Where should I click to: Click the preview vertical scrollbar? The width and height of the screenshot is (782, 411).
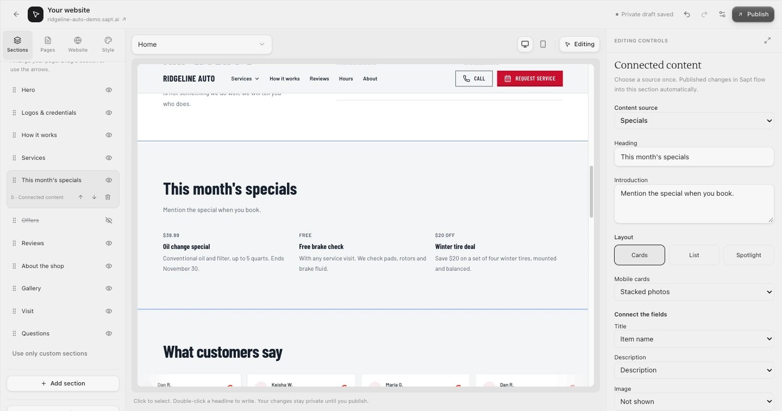pyautogui.click(x=591, y=191)
